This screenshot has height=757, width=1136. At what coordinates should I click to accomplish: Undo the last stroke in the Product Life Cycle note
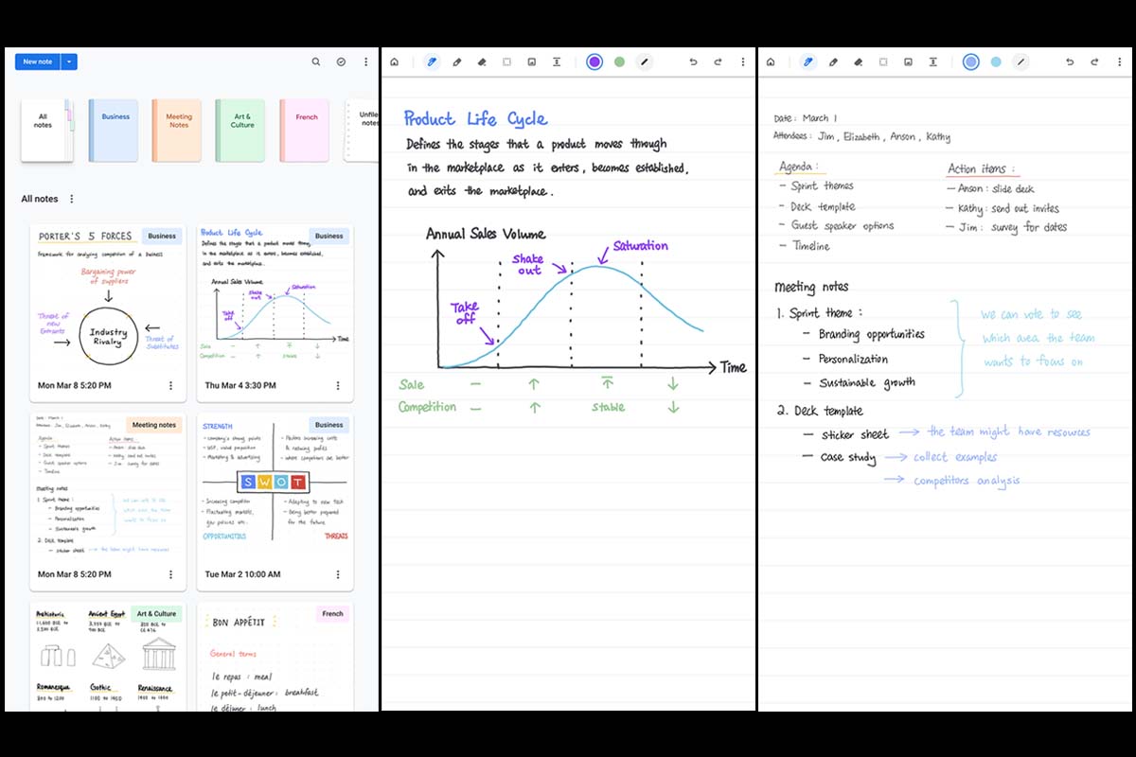pyautogui.click(x=693, y=62)
